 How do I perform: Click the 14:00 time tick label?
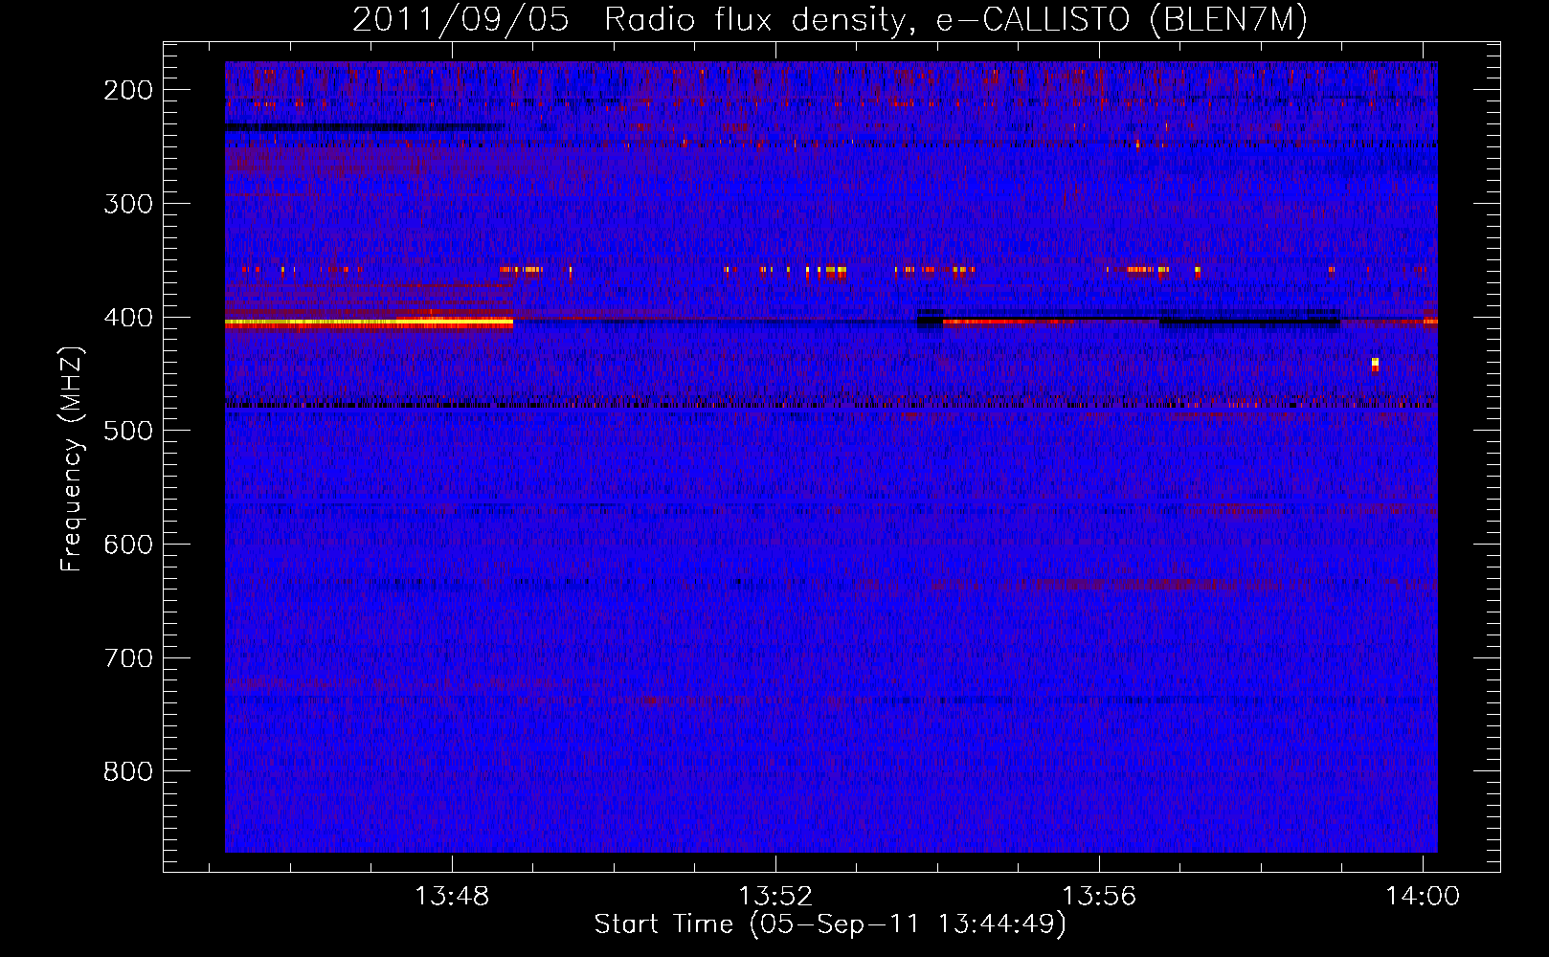(1424, 897)
